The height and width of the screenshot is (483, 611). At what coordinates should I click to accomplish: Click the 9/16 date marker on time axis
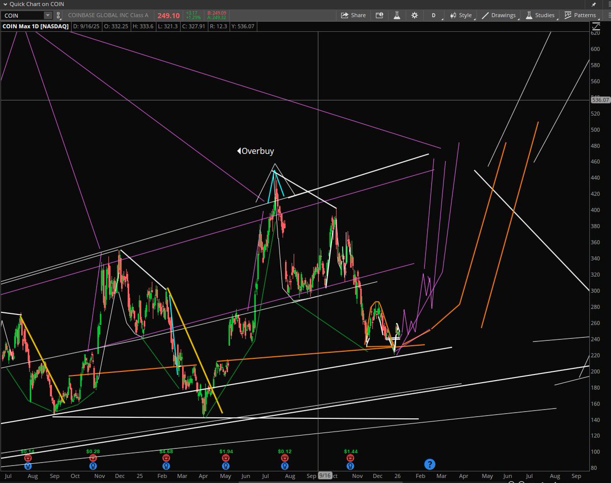(324, 475)
